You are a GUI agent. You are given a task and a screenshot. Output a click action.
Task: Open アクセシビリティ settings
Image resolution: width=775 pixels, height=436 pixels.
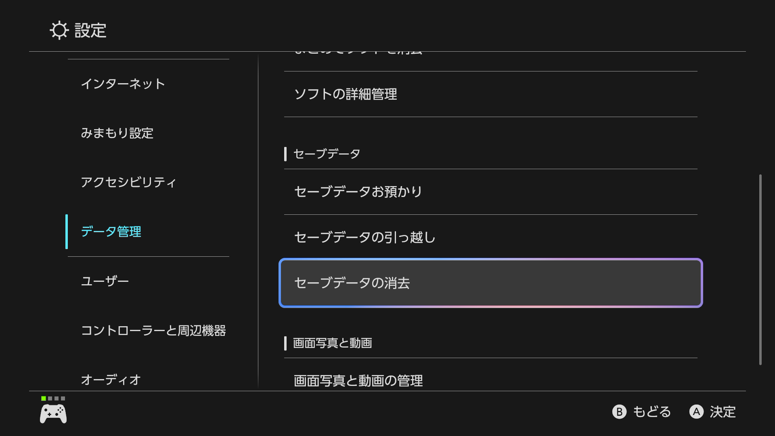tap(128, 182)
